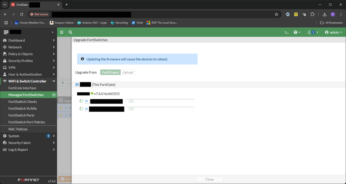
Task: Open Chrome downloads icon
Action: click(x=324, y=14)
